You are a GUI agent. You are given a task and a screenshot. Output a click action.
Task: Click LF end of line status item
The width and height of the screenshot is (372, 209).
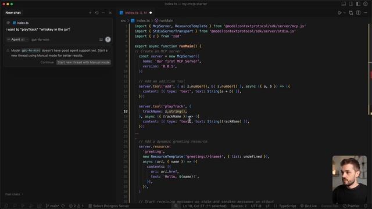coord(267,206)
